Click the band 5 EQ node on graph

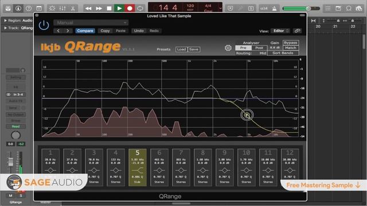coord(247,114)
